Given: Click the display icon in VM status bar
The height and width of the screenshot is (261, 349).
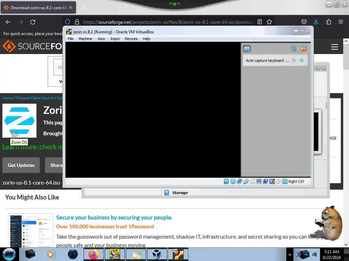Looking at the screenshot, I should (259, 181).
